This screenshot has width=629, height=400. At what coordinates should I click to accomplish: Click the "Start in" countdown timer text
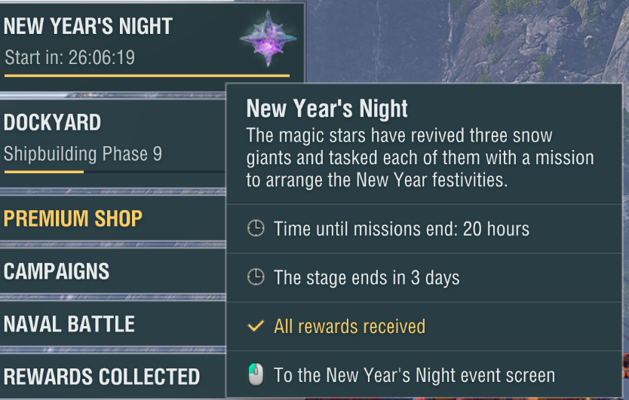(x=69, y=58)
